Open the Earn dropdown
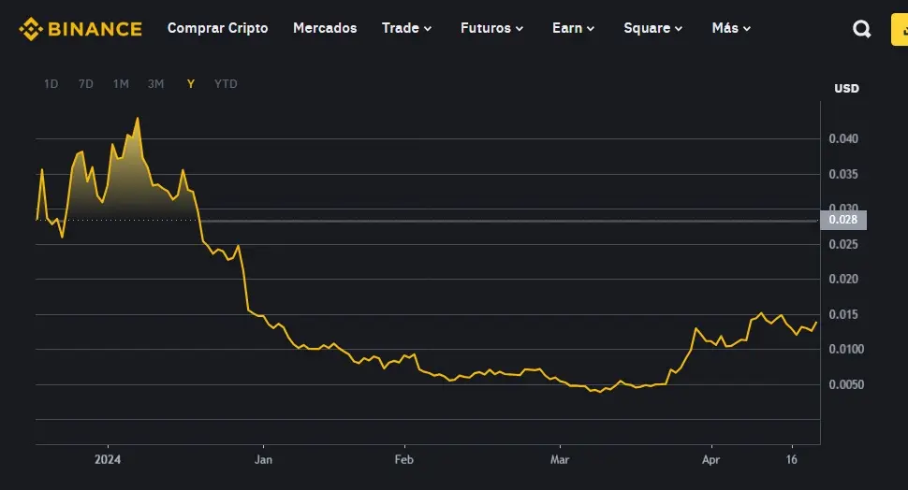Viewport: 908px width, 490px height. coord(573,28)
